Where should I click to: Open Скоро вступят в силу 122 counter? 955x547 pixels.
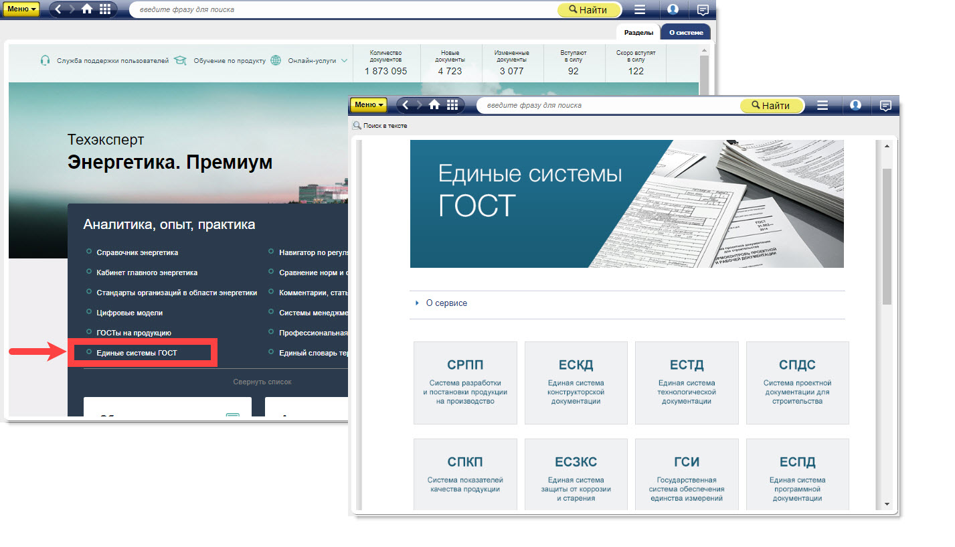(x=636, y=63)
